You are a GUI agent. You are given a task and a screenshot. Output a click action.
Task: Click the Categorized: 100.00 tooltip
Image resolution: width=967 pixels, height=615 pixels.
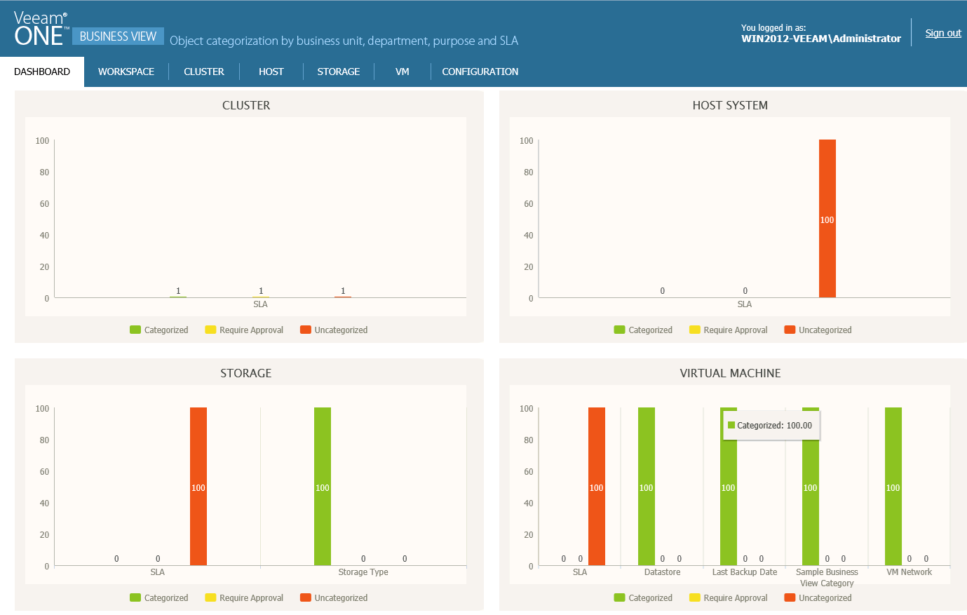771,426
